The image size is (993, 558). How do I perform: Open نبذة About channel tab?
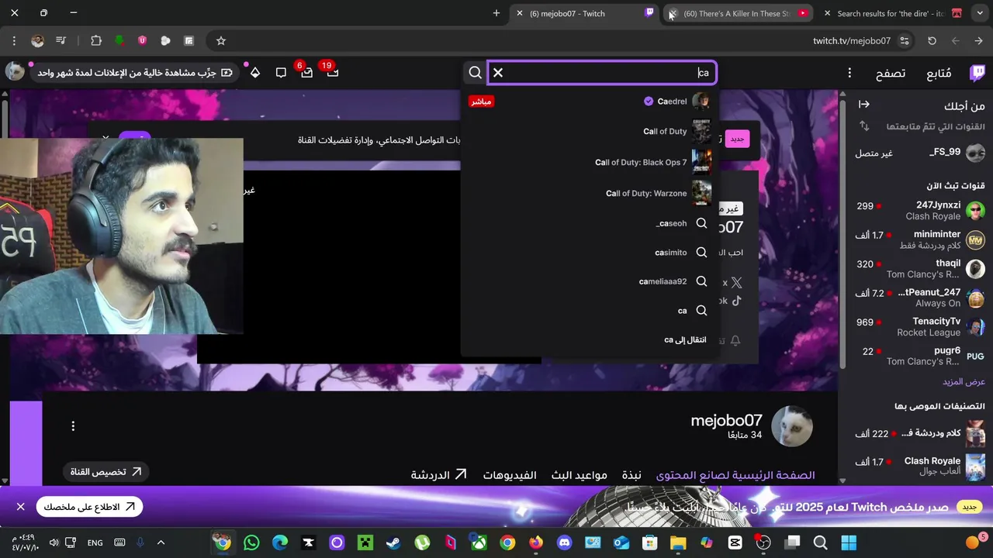(631, 475)
